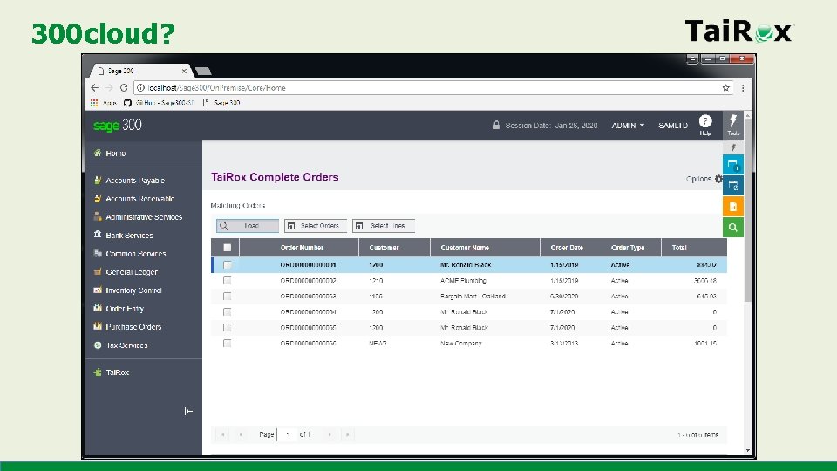Screen dimensions: 837x471
Task: Click the browser forward arrow
Action: (x=110, y=87)
